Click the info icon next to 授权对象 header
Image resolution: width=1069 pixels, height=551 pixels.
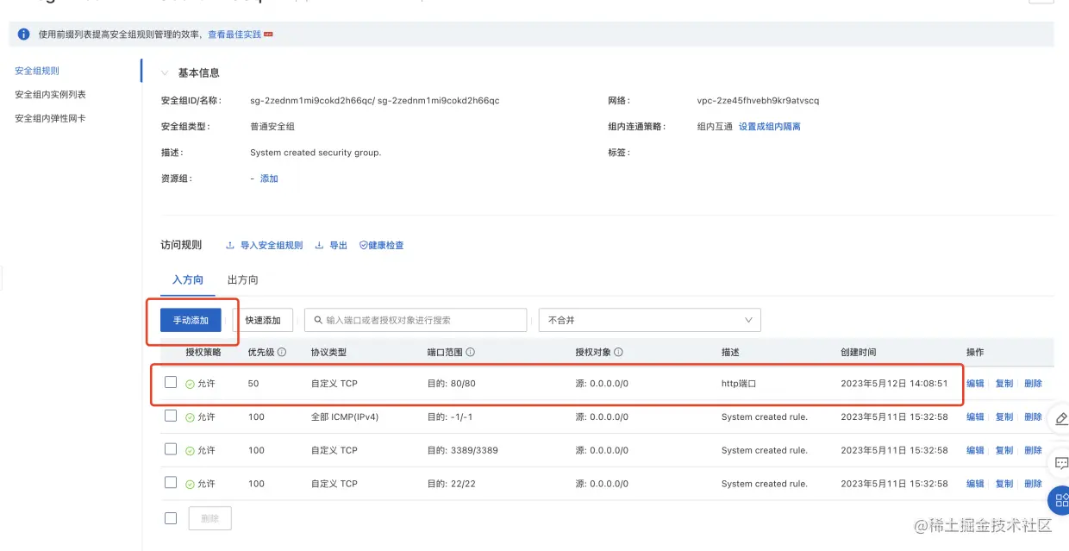click(x=619, y=353)
